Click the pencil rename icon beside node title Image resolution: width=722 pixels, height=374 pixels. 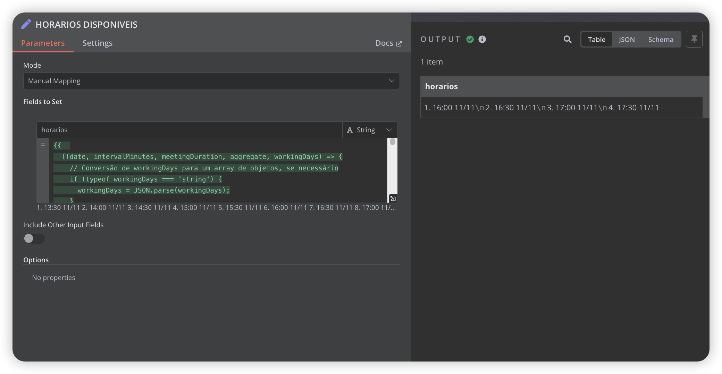(26, 24)
